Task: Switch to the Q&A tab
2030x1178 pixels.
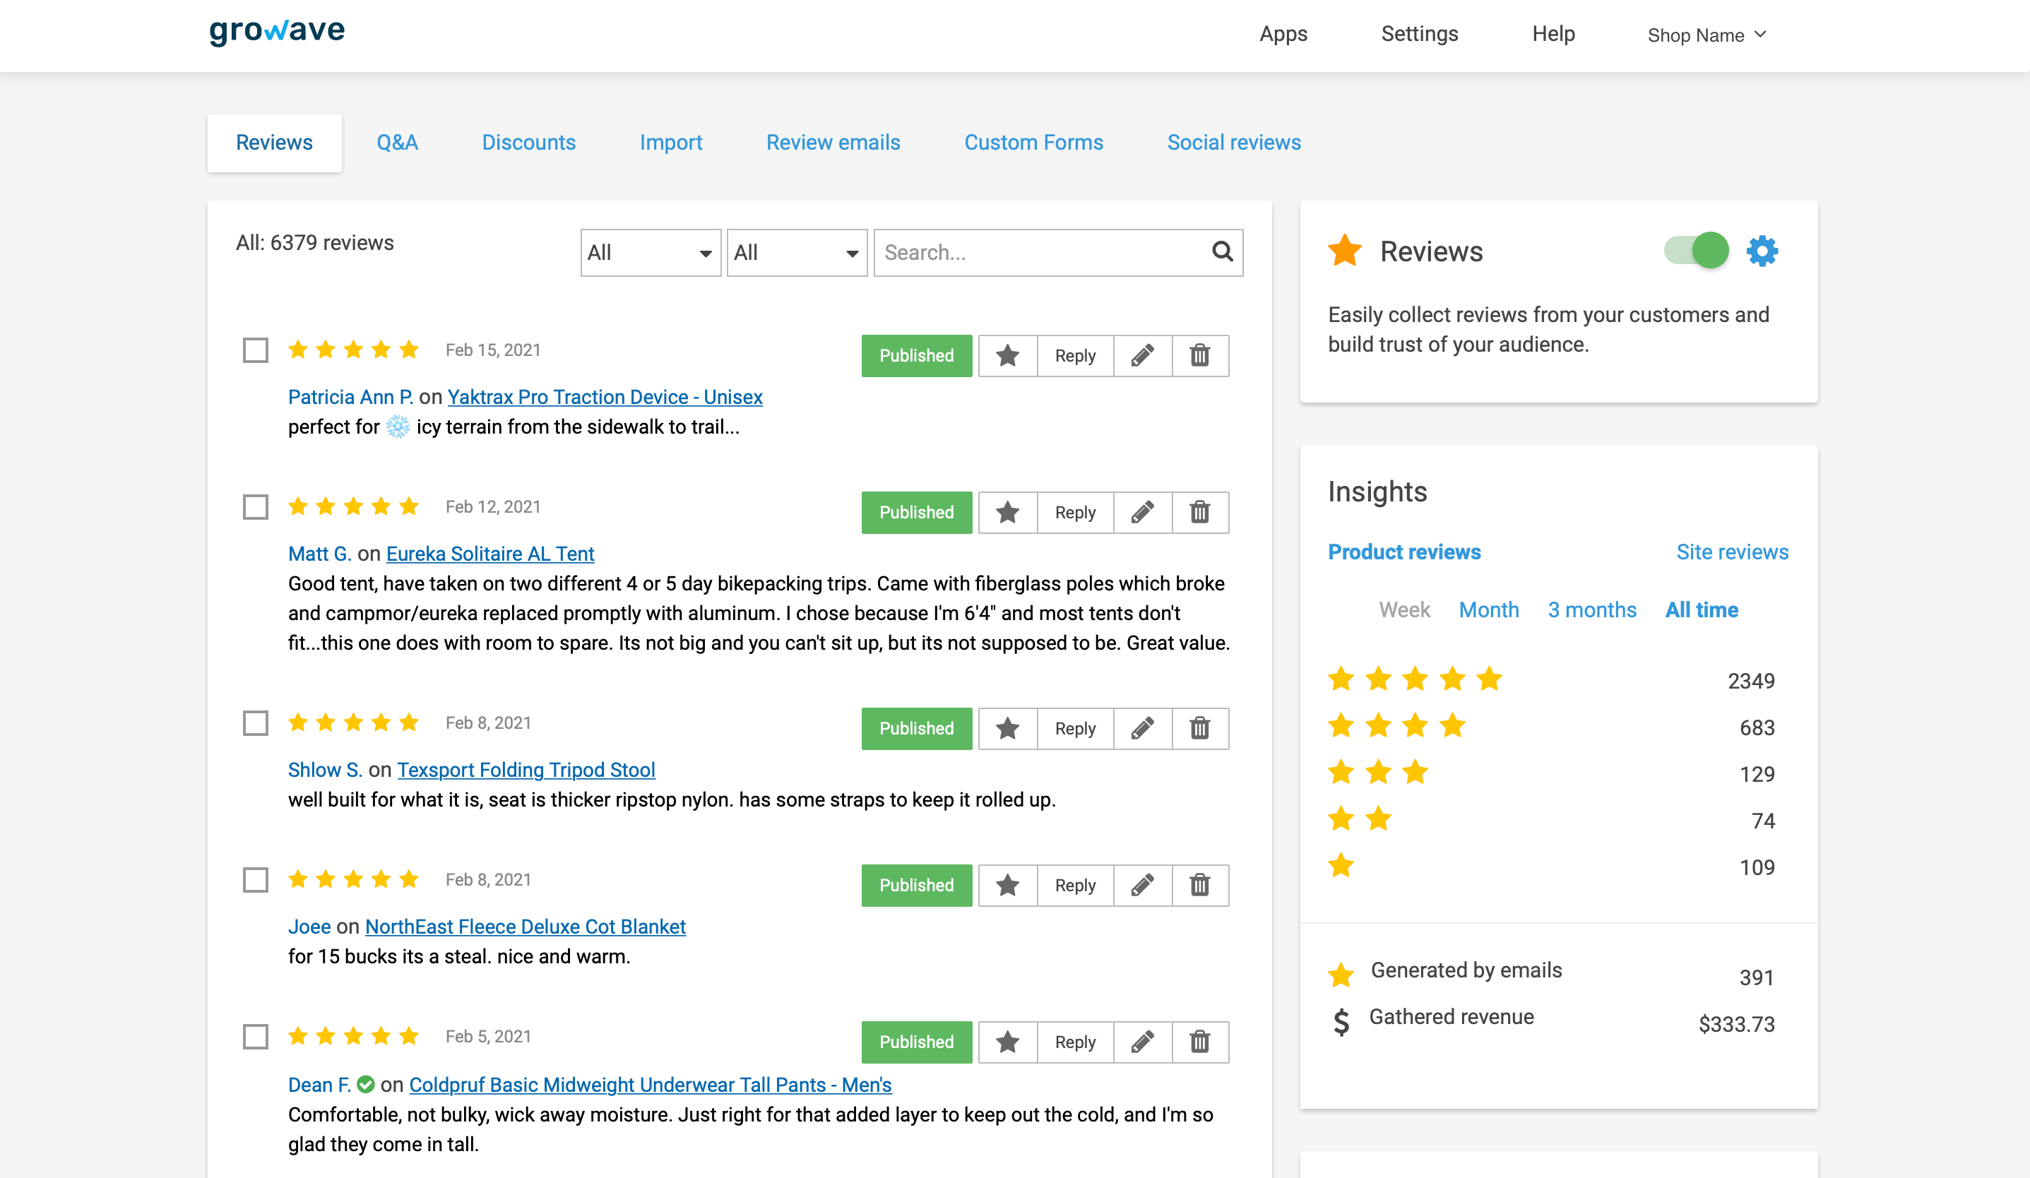Action: [397, 143]
